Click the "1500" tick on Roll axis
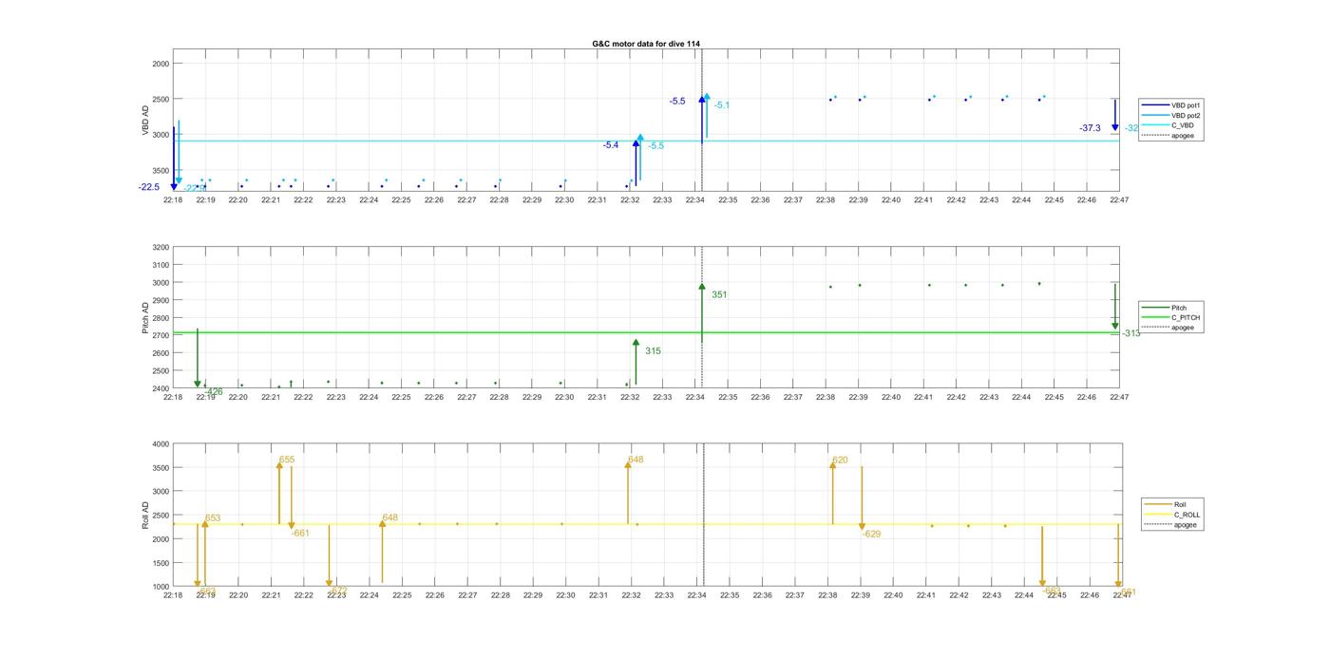This screenshot has width=1330, height=658. (x=160, y=563)
